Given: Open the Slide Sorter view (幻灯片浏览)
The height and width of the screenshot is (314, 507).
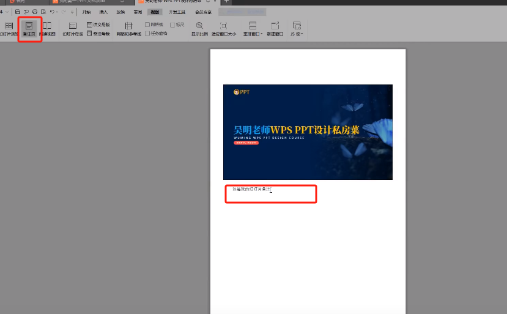Looking at the screenshot, I should 9,29.
